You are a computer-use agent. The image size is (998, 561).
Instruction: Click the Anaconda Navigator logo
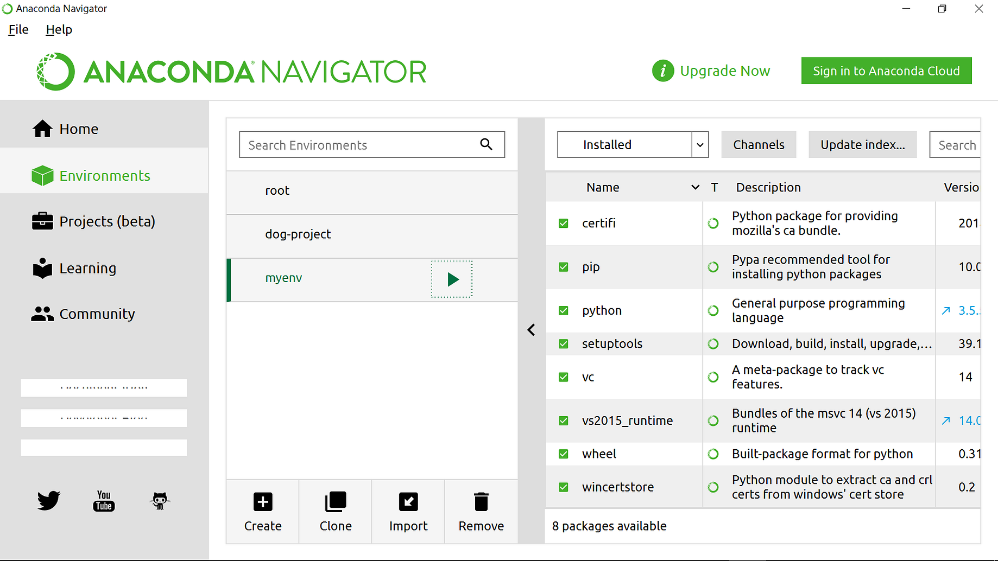point(231,72)
